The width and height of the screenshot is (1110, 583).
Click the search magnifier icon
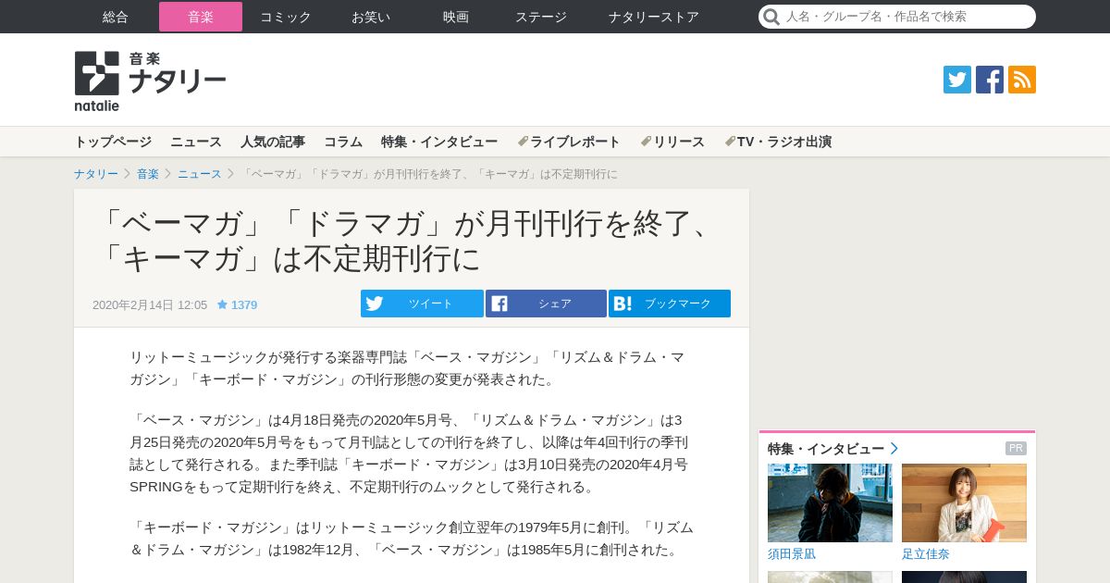(771, 17)
